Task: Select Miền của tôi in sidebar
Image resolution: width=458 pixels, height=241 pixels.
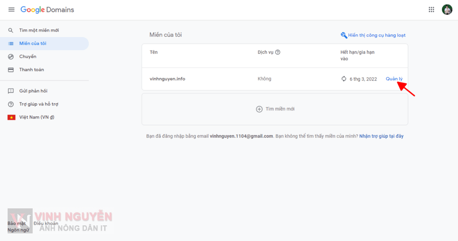Action: 33,43
